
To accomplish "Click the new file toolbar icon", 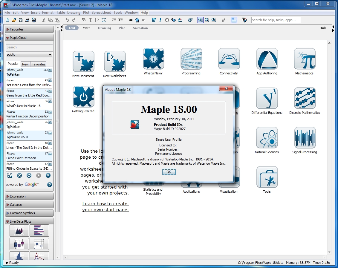I will pos(7,20).
